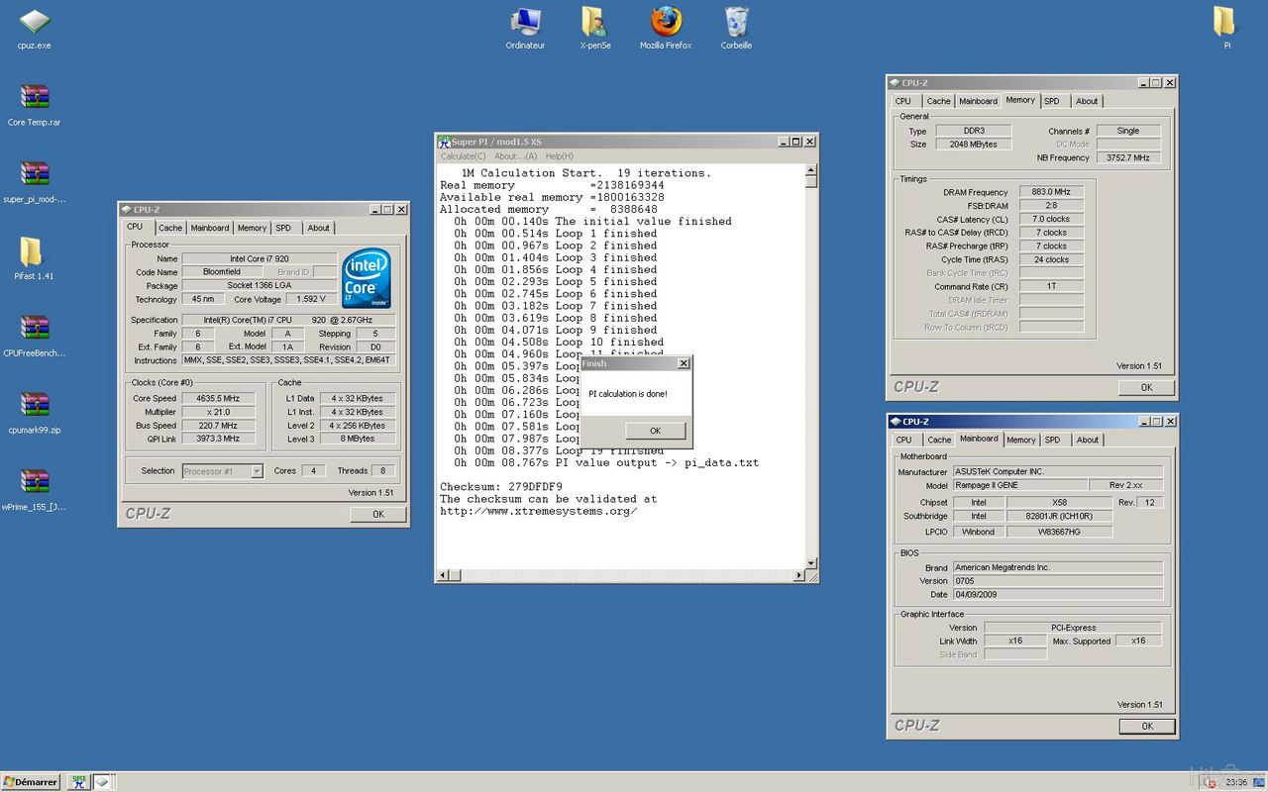Click the Super PI title bar icon
The image size is (1268, 792).
(x=444, y=142)
